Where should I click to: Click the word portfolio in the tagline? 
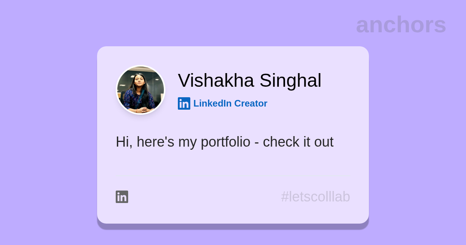pyautogui.click(x=226, y=142)
